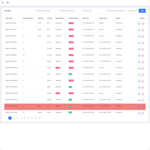Click the Payment Status column header
Image resolution: width=150 pixels, height=150 pixels.
click(73, 18)
